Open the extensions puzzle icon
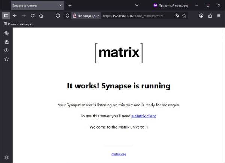The image size is (225, 163). [x=210, y=16]
